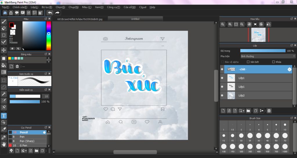Switch to the Untitled canvas tab
This screenshot has height=158, width=297.
(x=135, y=19)
